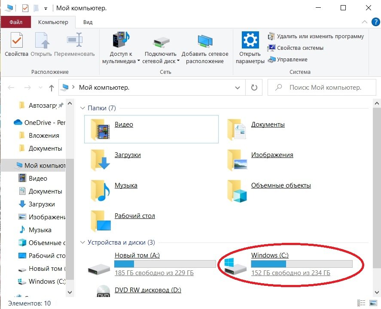Refresh the current folder view

click(254, 88)
